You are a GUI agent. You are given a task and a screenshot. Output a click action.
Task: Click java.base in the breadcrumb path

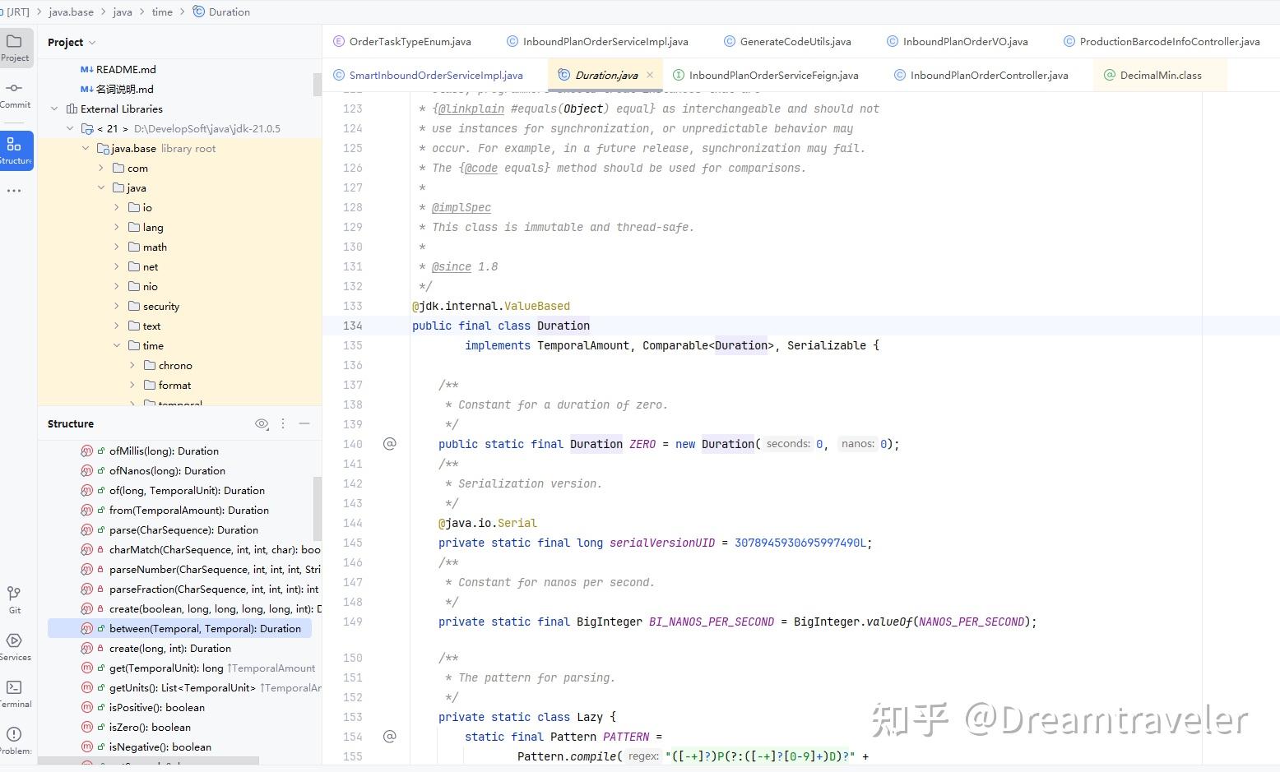(71, 12)
